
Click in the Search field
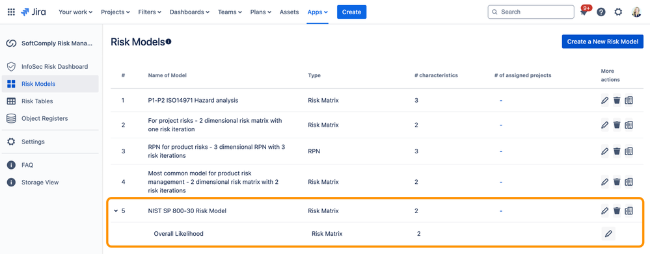tap(531, 12)
